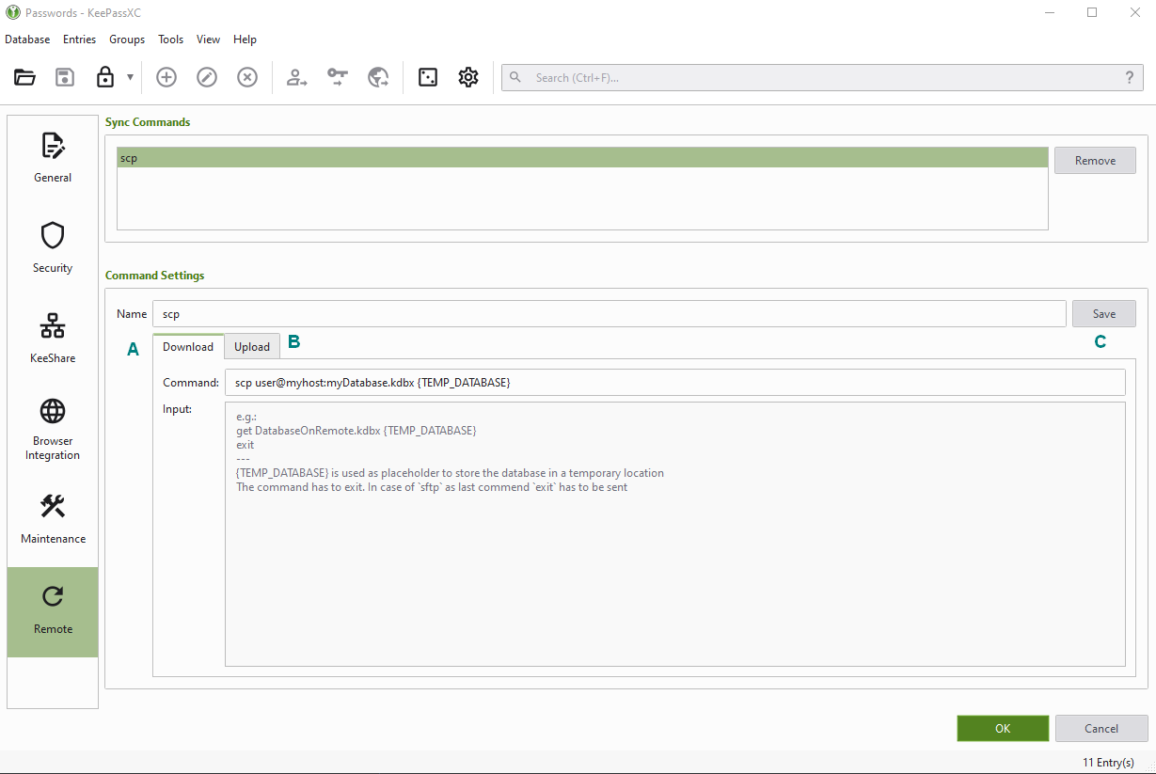Open application Settings gear icon
This screenshot has width=1156, height=774.
[x=468, y=78]
